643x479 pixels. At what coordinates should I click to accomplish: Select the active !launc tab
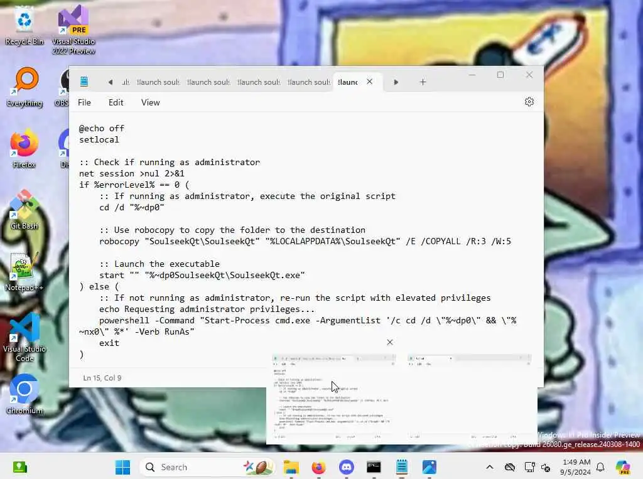348,82
